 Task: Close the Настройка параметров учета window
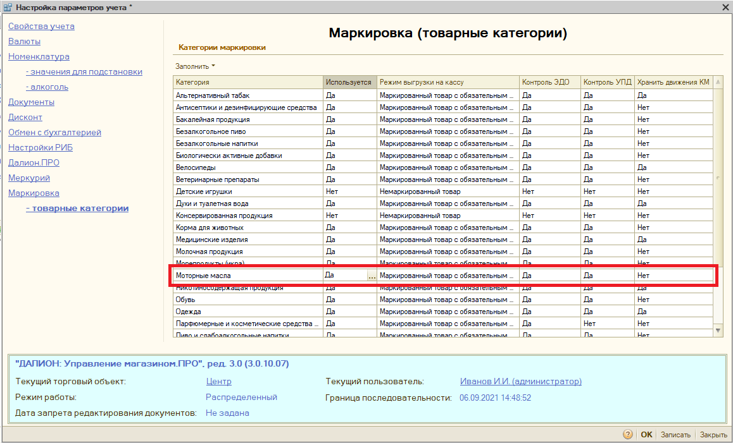pos(725,7)
